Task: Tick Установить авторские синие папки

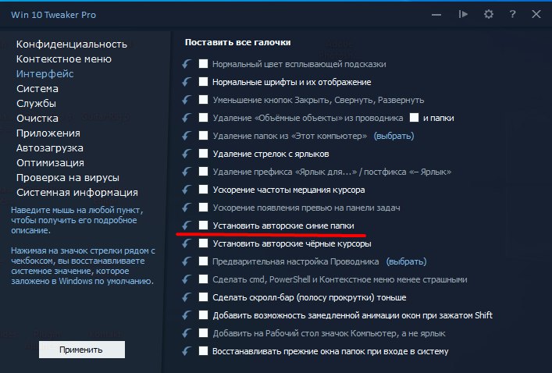Action: (x=203, y=225)
